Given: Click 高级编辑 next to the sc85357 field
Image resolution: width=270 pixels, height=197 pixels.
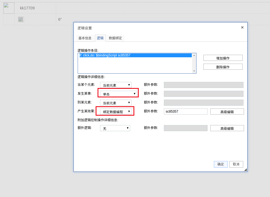Looking at the screenshot, I should (227, 112).
